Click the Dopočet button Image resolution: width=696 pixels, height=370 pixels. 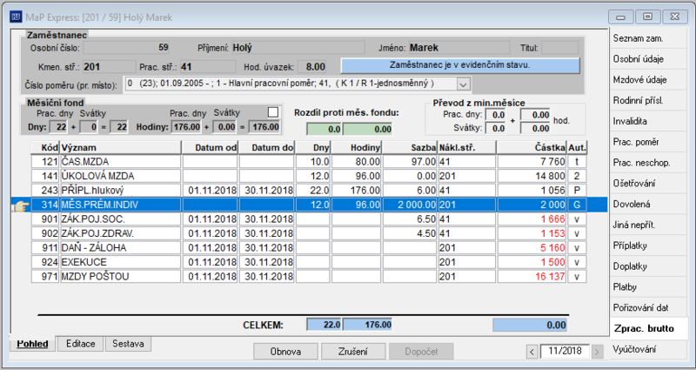click(421, 352)
